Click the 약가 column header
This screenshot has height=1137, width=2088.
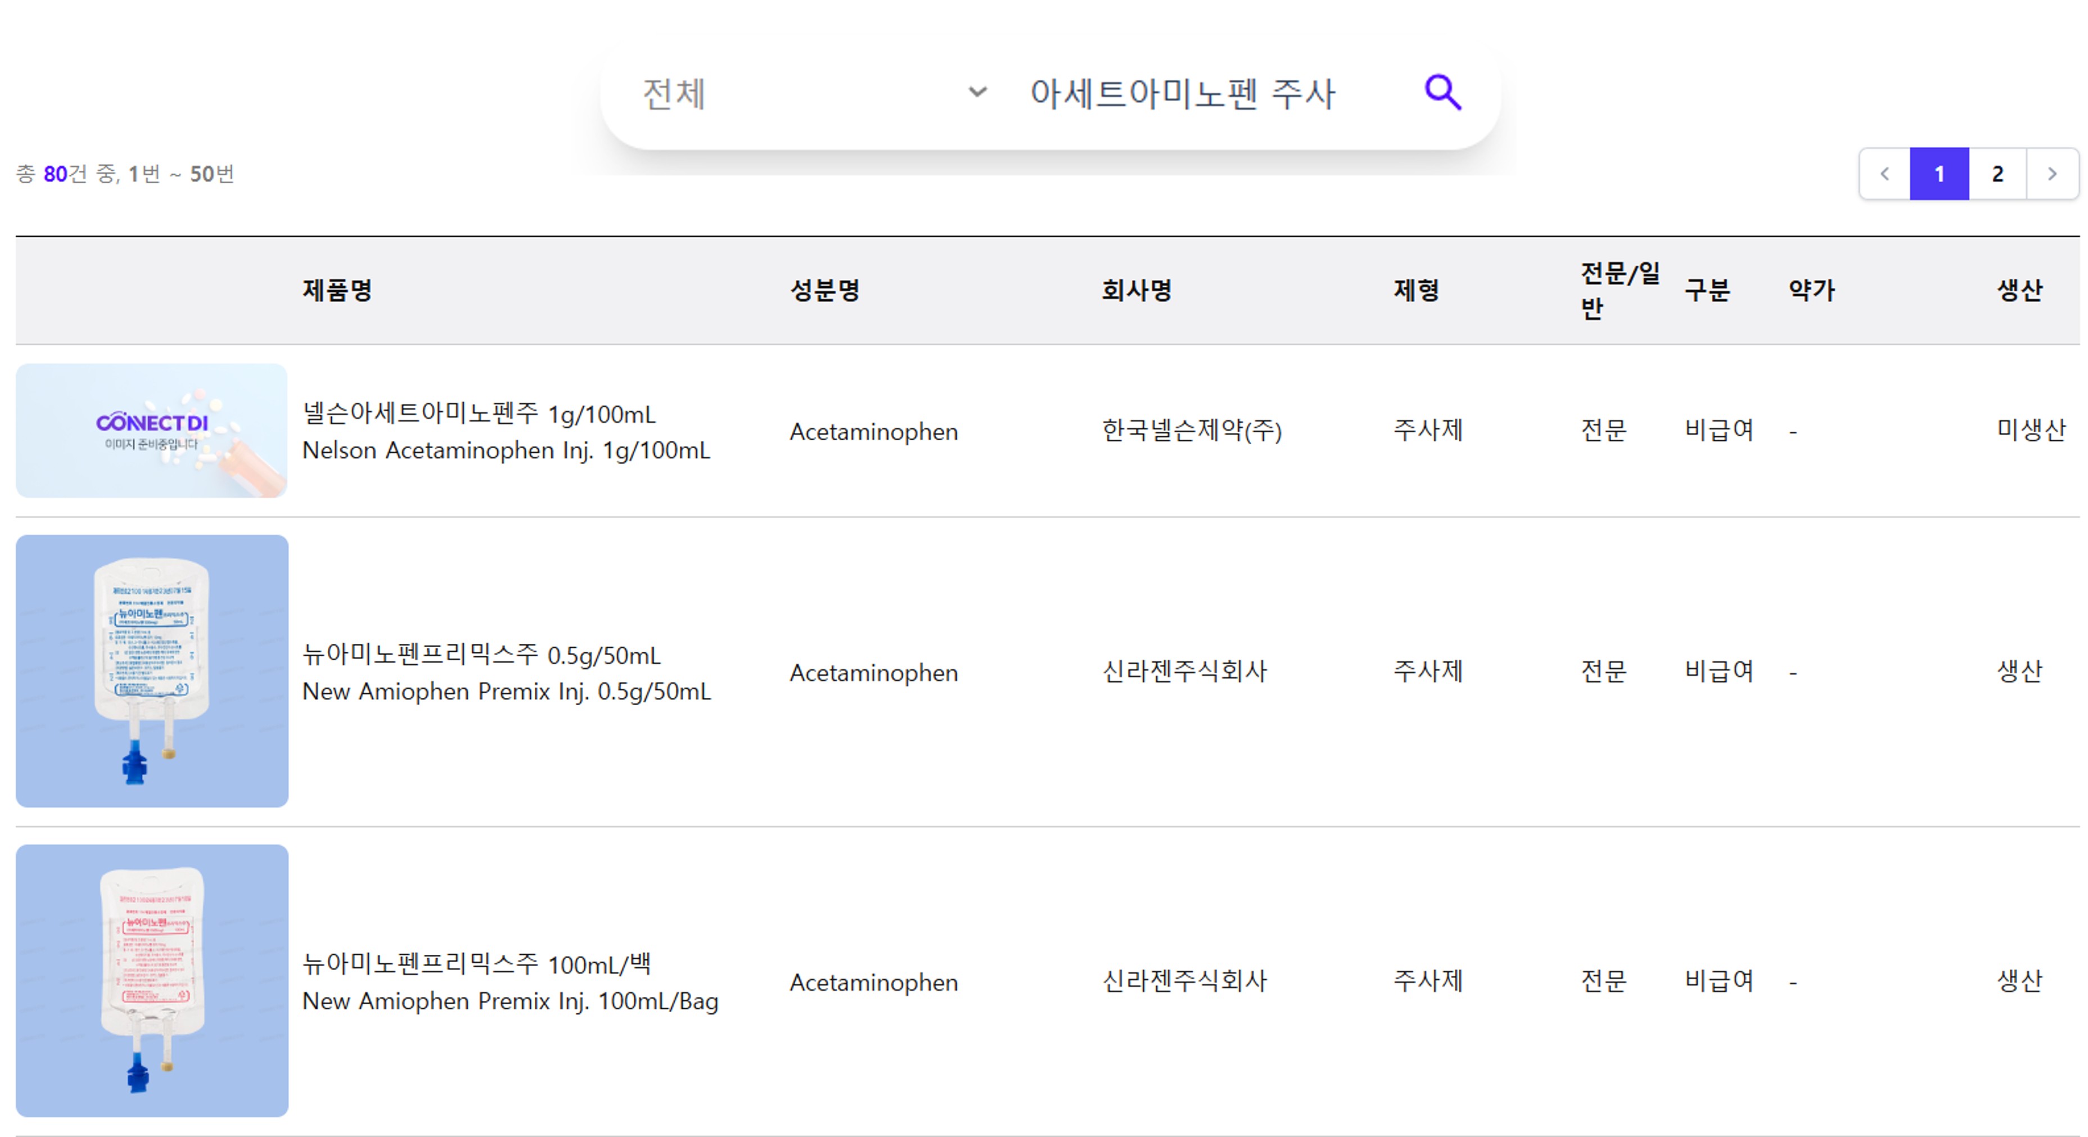click(1811, 290)
